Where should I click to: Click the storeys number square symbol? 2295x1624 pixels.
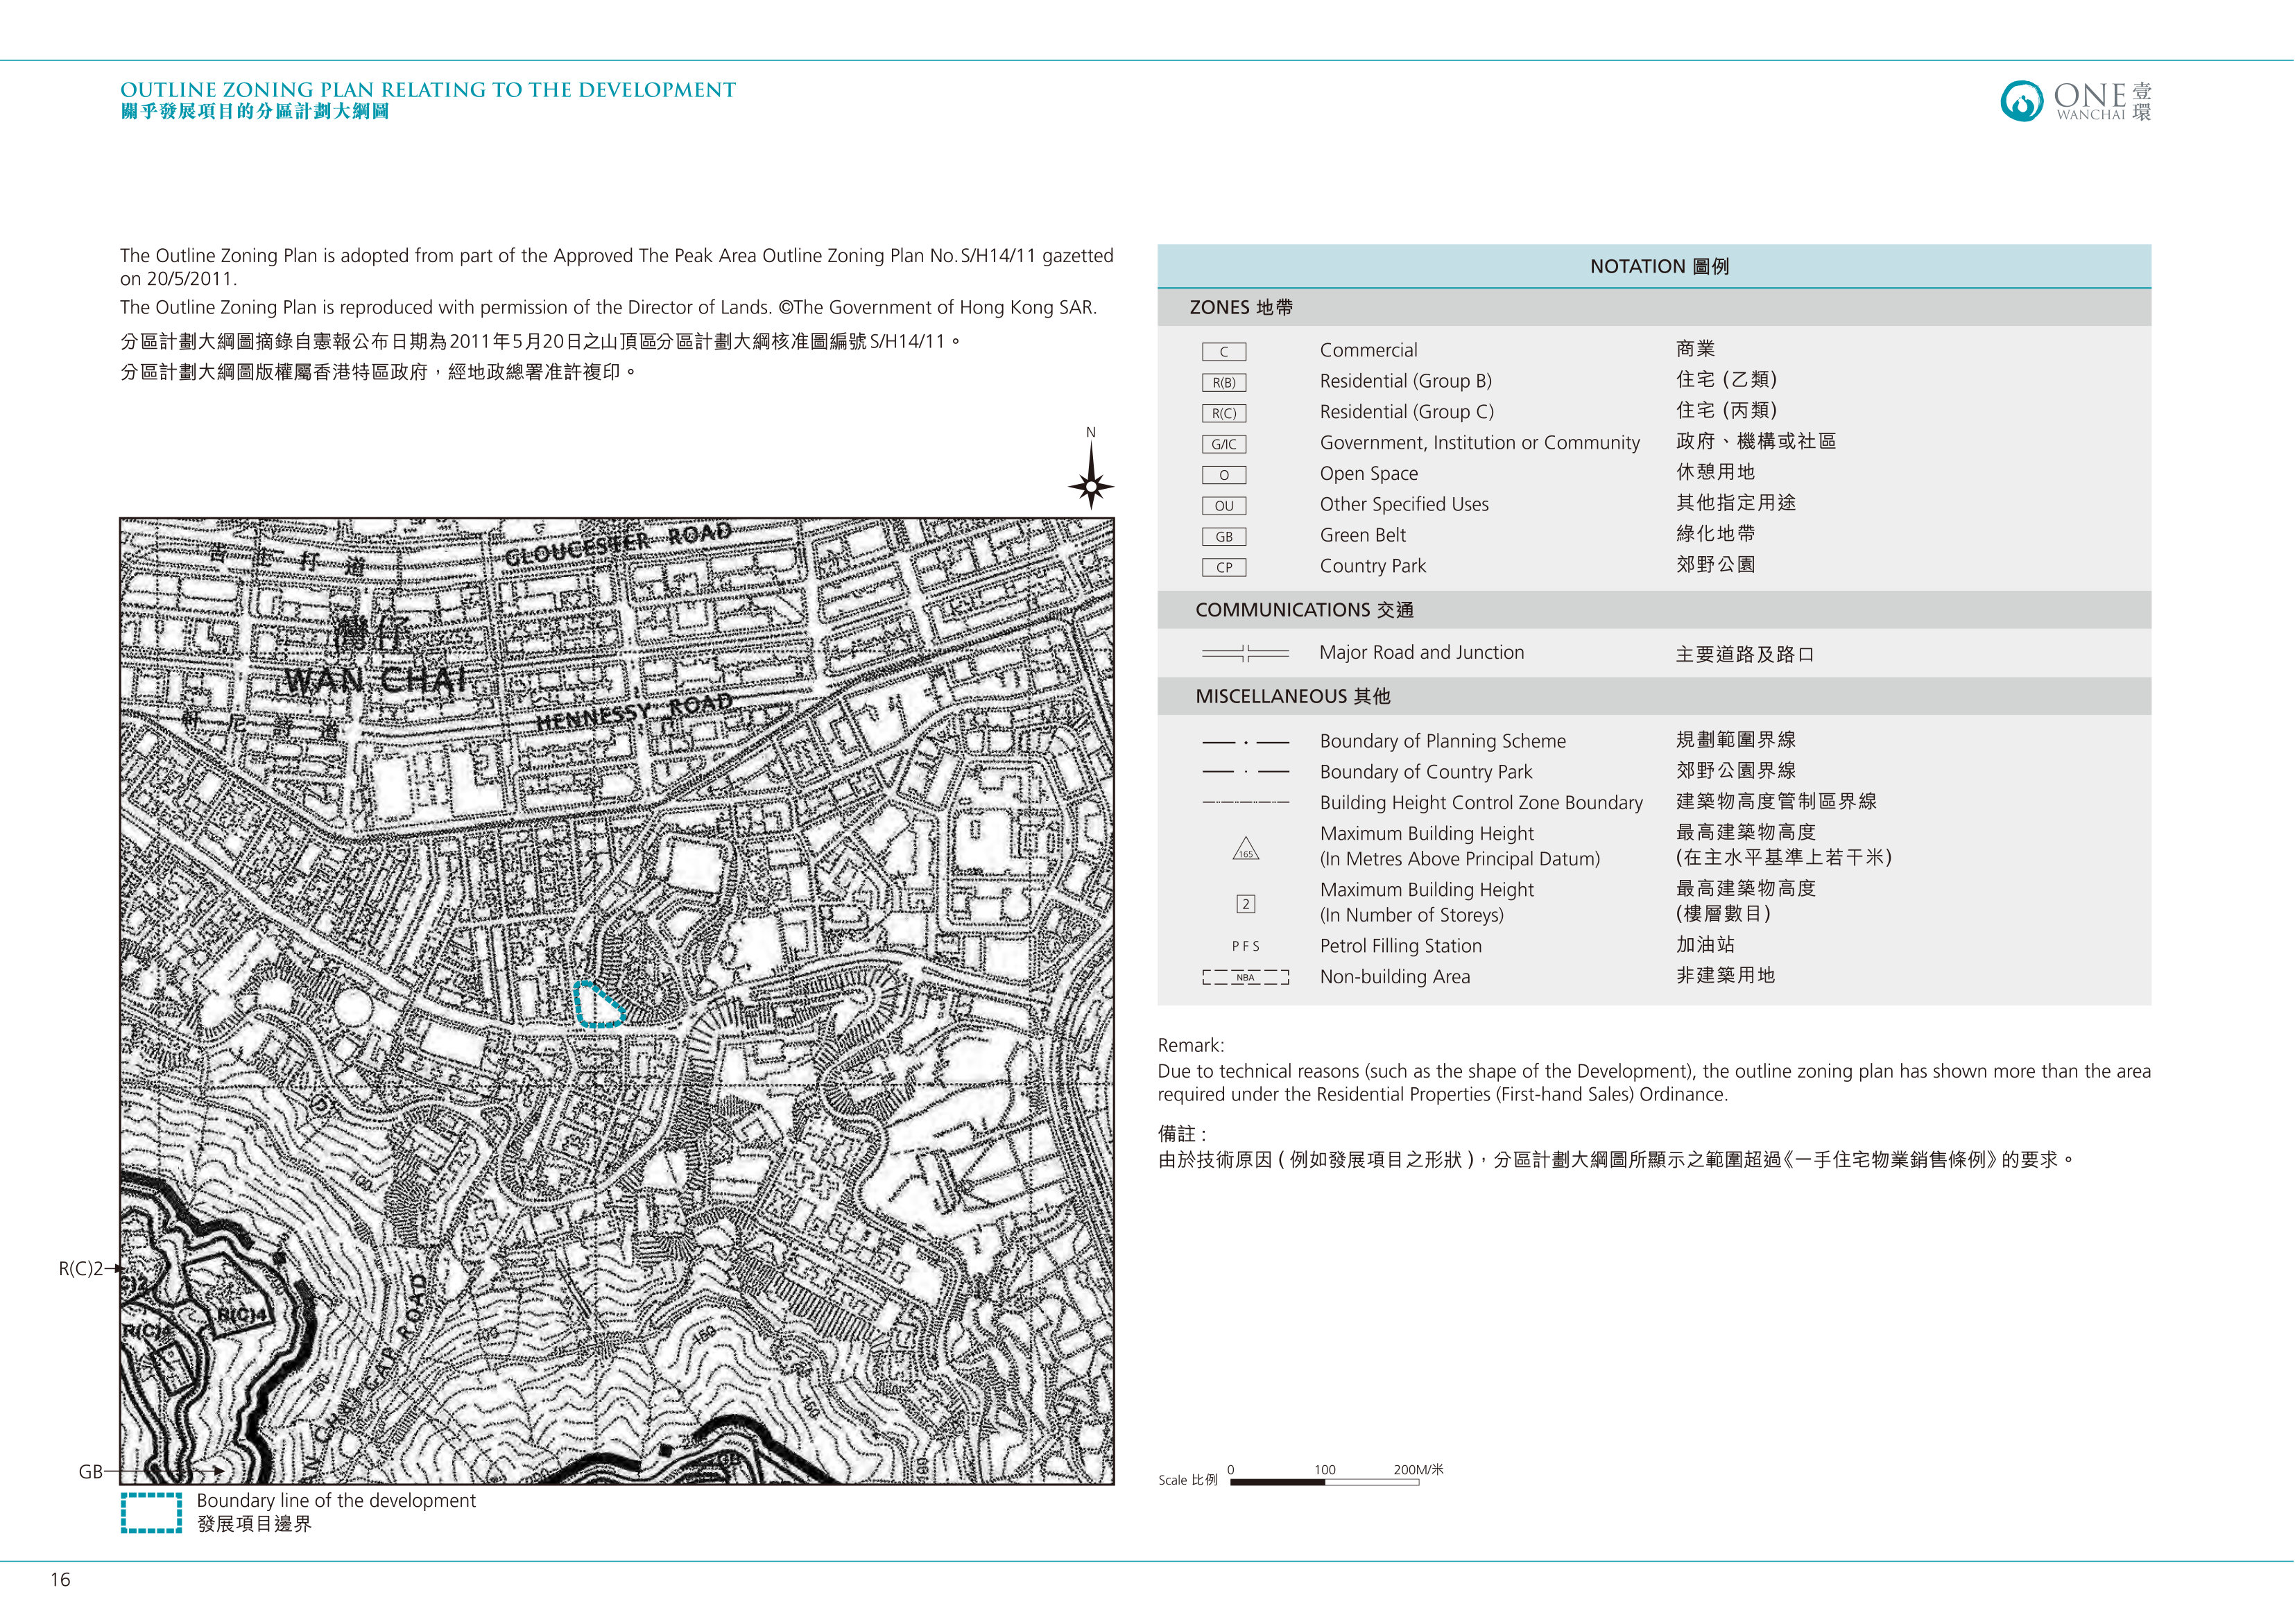[1246, 904]
